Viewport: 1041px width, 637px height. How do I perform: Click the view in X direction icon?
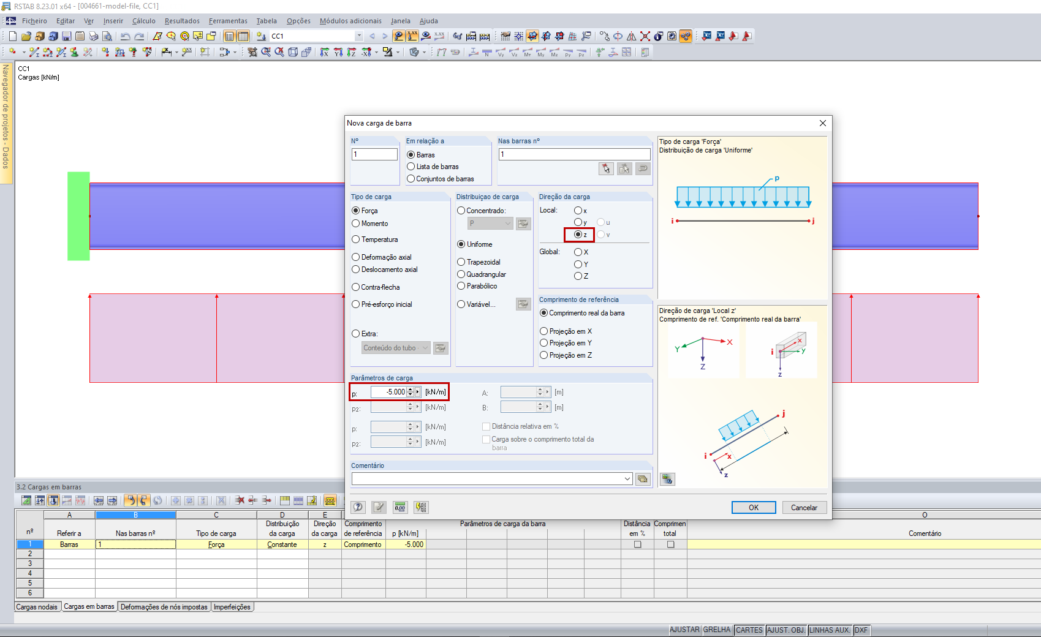pos(325,52)
